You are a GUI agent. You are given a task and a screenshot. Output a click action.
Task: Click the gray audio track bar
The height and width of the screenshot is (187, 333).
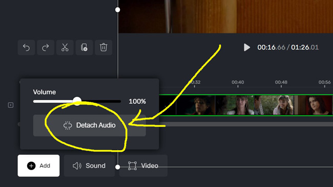tap(246, 124)
